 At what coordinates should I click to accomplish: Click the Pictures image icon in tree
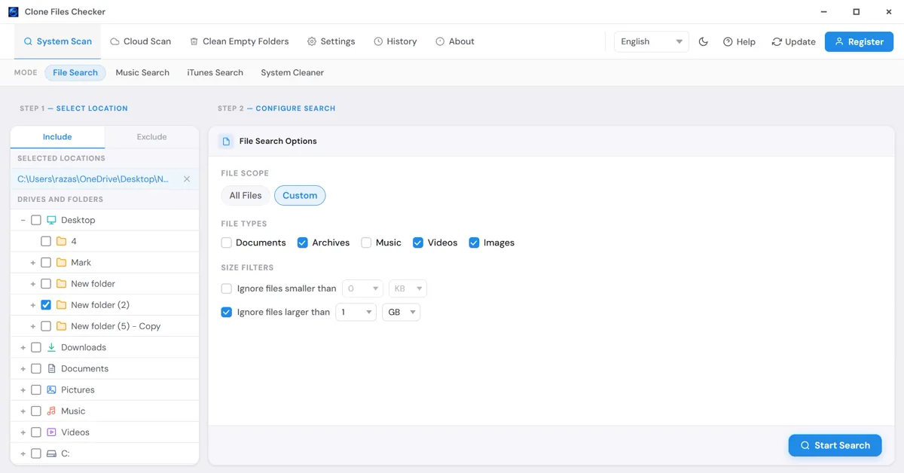pyautogui.click(x=51, y=389)
